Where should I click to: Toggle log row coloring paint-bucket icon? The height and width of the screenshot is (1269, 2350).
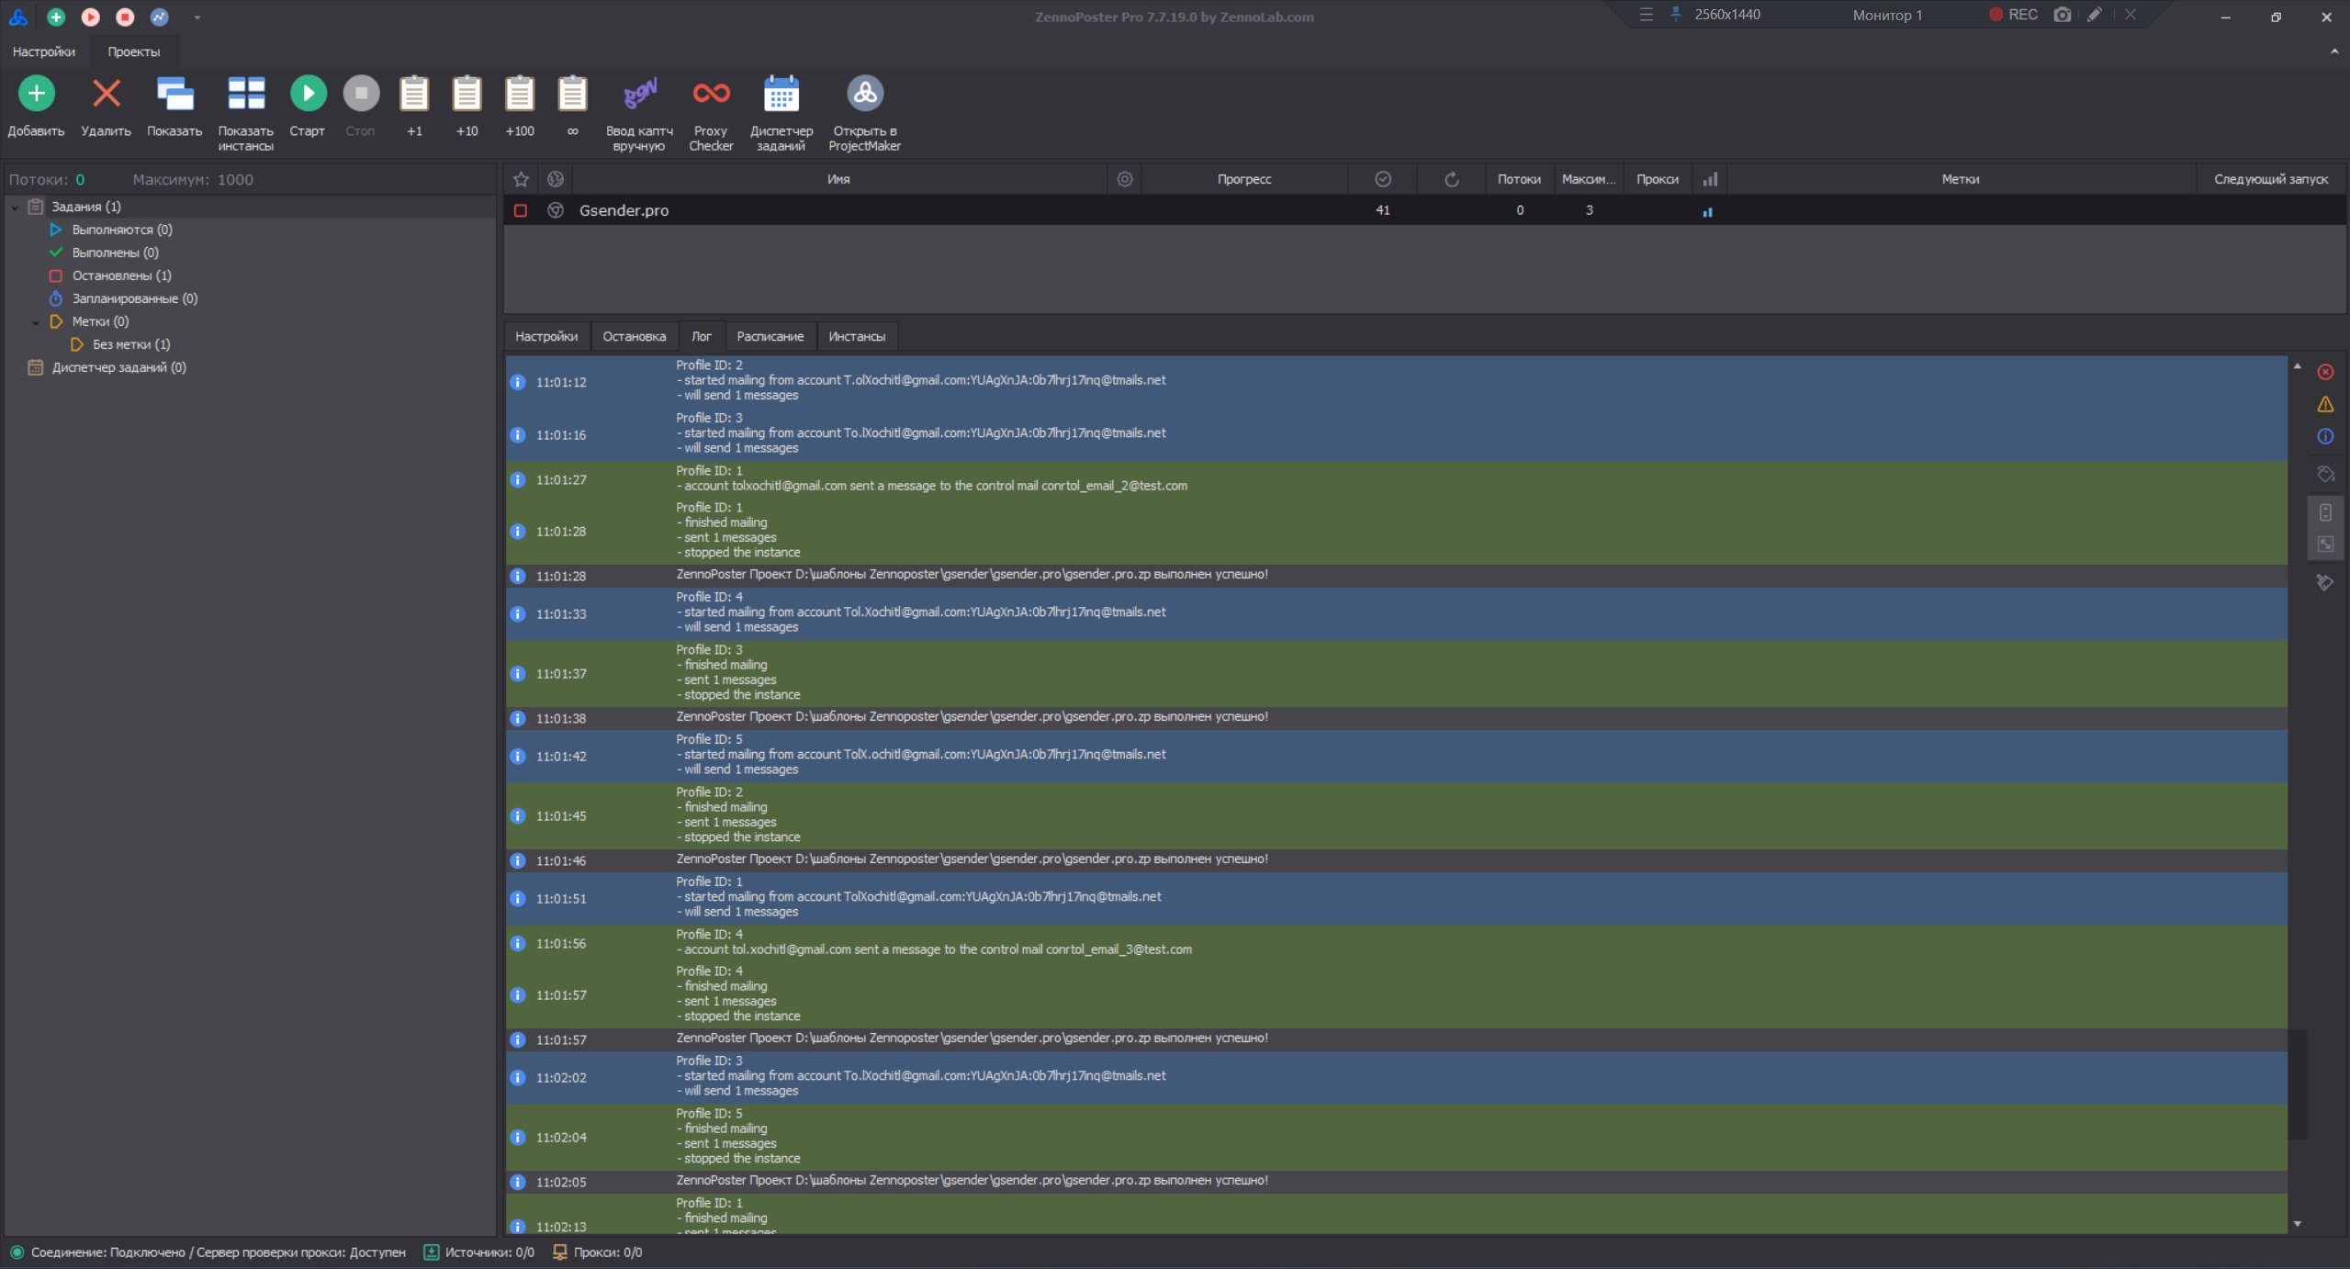coord(2325,474)
